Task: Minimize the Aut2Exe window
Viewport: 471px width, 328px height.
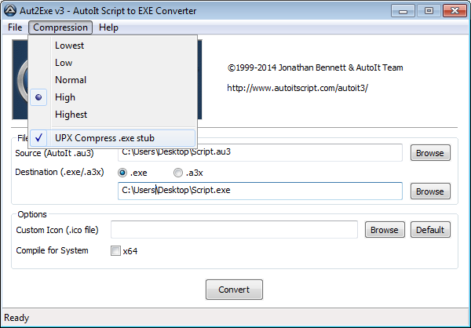Action: [403, 11]
